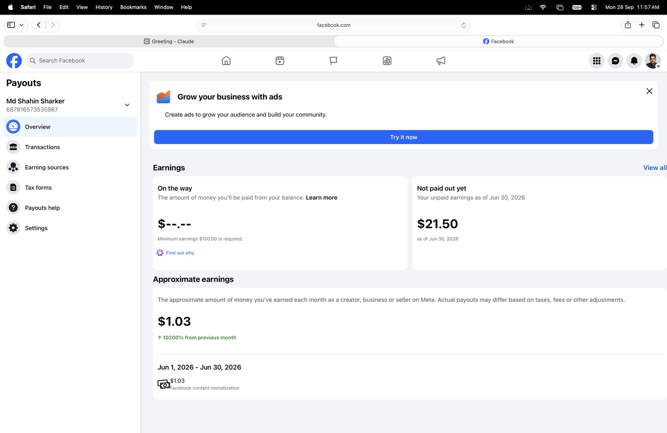Switch to the Greeting - Claude tab
This screenshot has width=667, height=433.
point(168,41)
